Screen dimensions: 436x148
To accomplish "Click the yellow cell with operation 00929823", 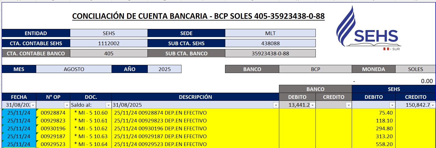I will [53, 121].
